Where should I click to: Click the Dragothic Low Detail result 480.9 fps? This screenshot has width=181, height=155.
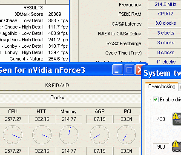pos(58,33)
